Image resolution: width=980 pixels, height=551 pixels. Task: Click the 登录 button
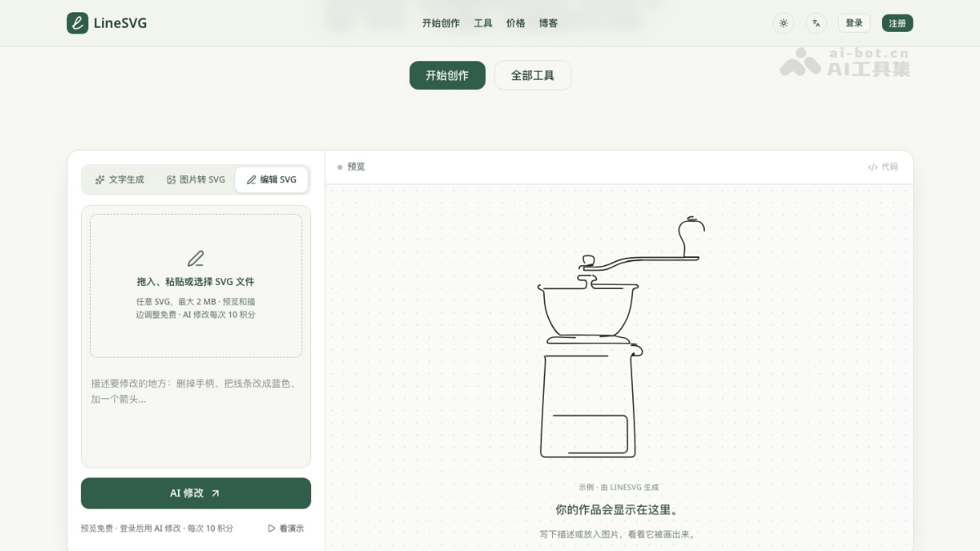(854, 23)
